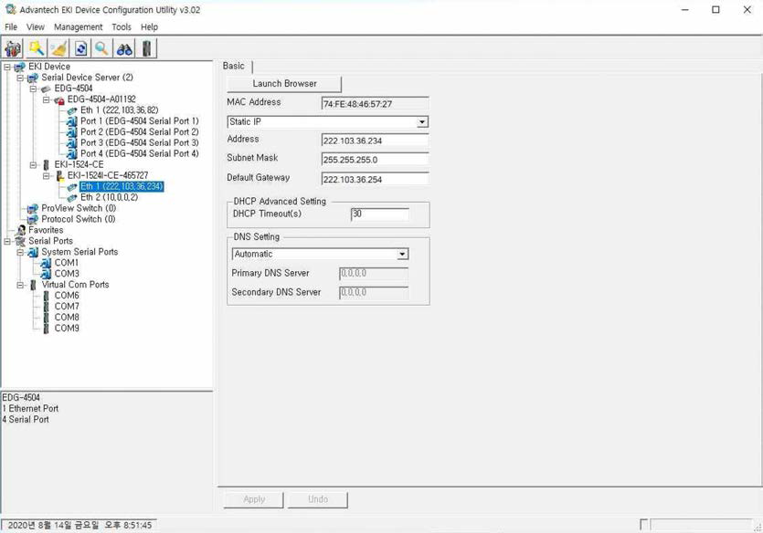Screen dimensions: 763x533
Task: Click the Subnet Mask field
Action: point(376,160)
